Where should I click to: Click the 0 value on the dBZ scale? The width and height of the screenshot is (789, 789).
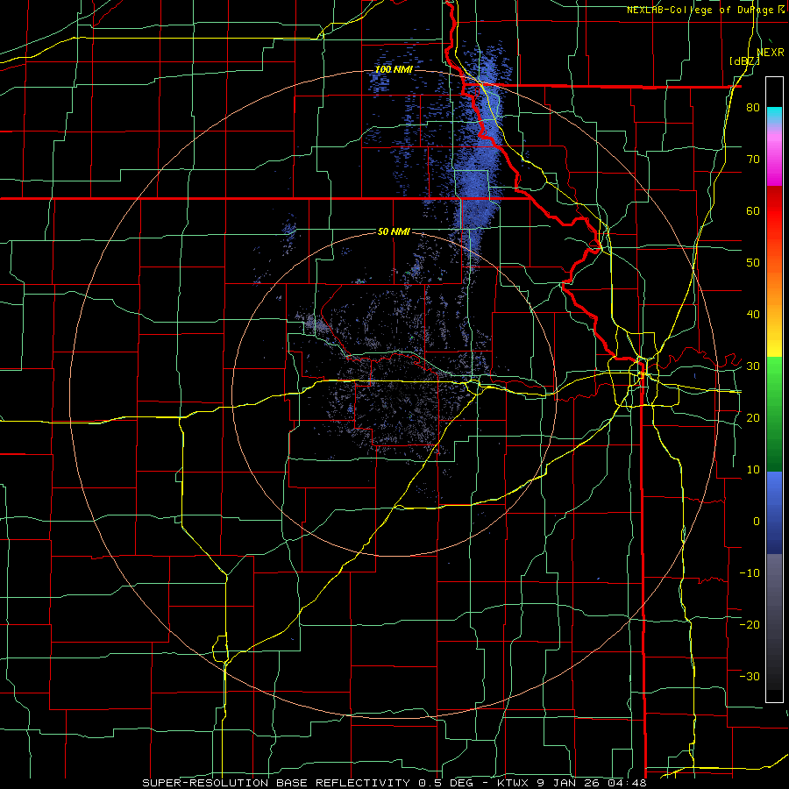(757, 522)
